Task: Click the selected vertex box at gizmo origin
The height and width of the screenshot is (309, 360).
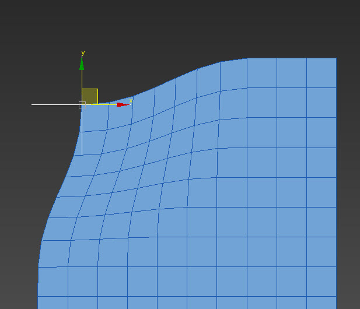Action: [82, 105]
